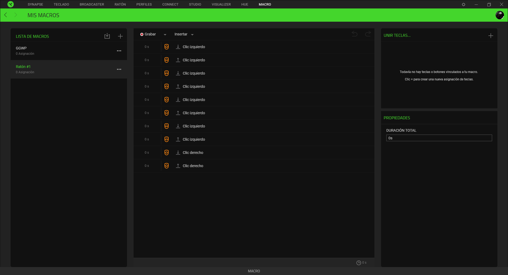Viewport: 508px width, 275px height.
Task: Click release-up arrow on last Clic izquierdo row
Action: coord(178,139)
